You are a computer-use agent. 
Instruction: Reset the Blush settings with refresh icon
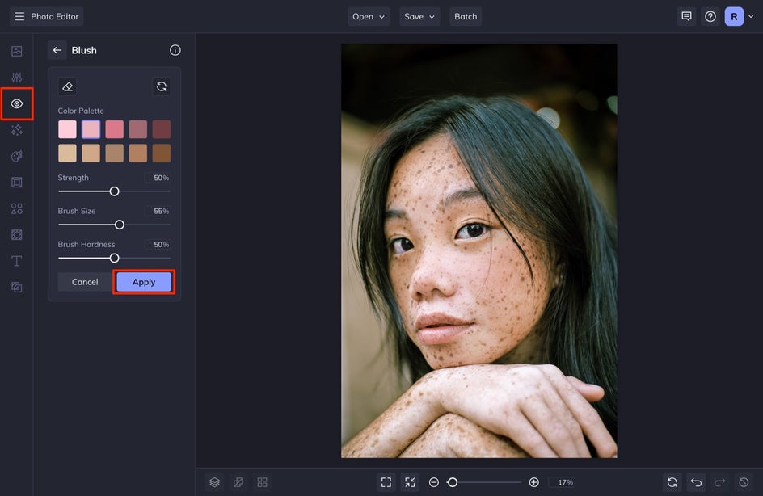click(162, 86)
